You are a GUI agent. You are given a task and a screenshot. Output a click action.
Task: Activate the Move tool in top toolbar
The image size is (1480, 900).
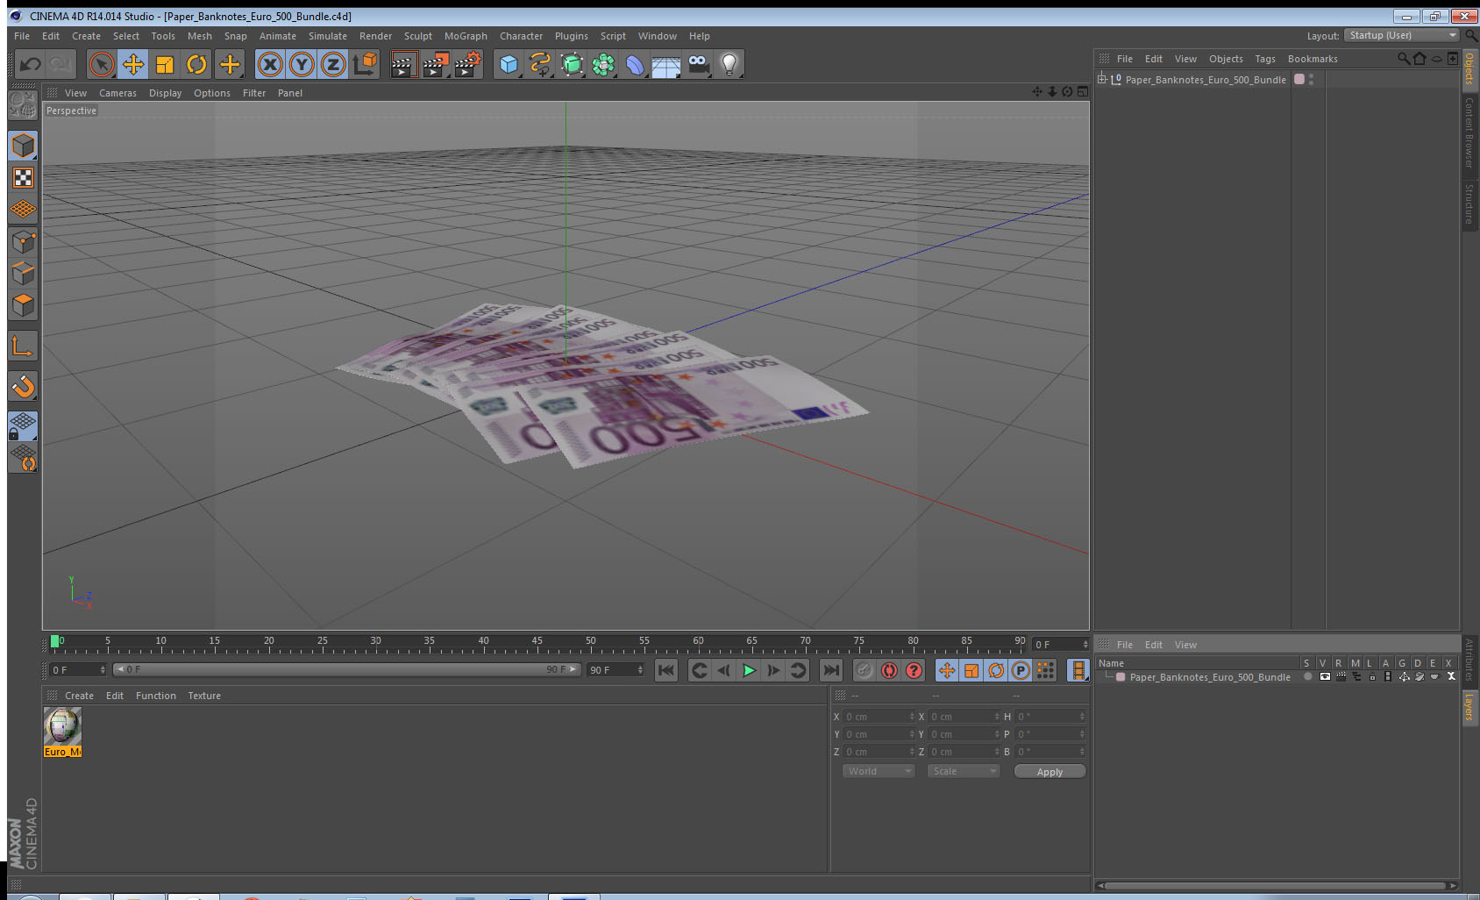tap(133, 64)
